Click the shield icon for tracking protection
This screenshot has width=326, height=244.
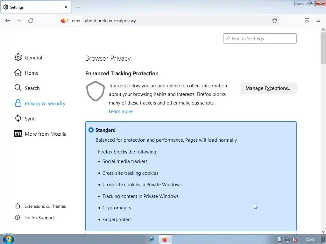point(96,91)
